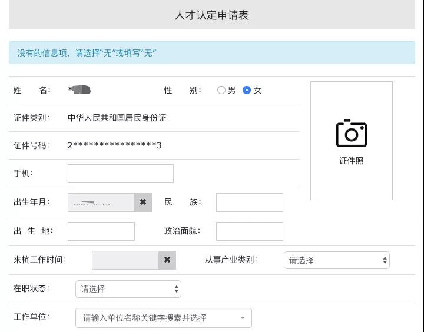Click the 证件类别 field label
Screen dimensions: 424x332
click(31, 118)
